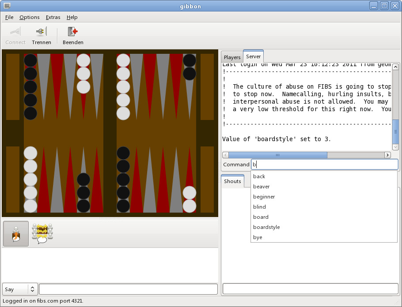Click the horizontal scrollbar right arrow
402x307 pixels.
point(387,155)
